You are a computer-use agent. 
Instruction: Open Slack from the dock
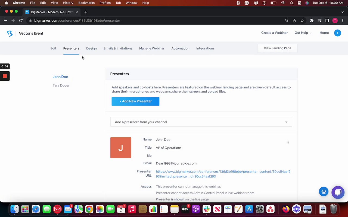point(206,209)
